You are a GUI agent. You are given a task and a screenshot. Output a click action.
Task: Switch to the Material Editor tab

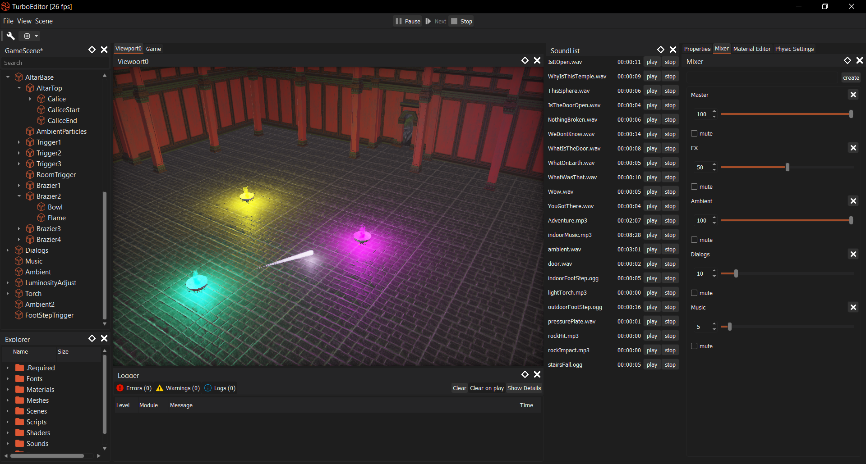752,49
